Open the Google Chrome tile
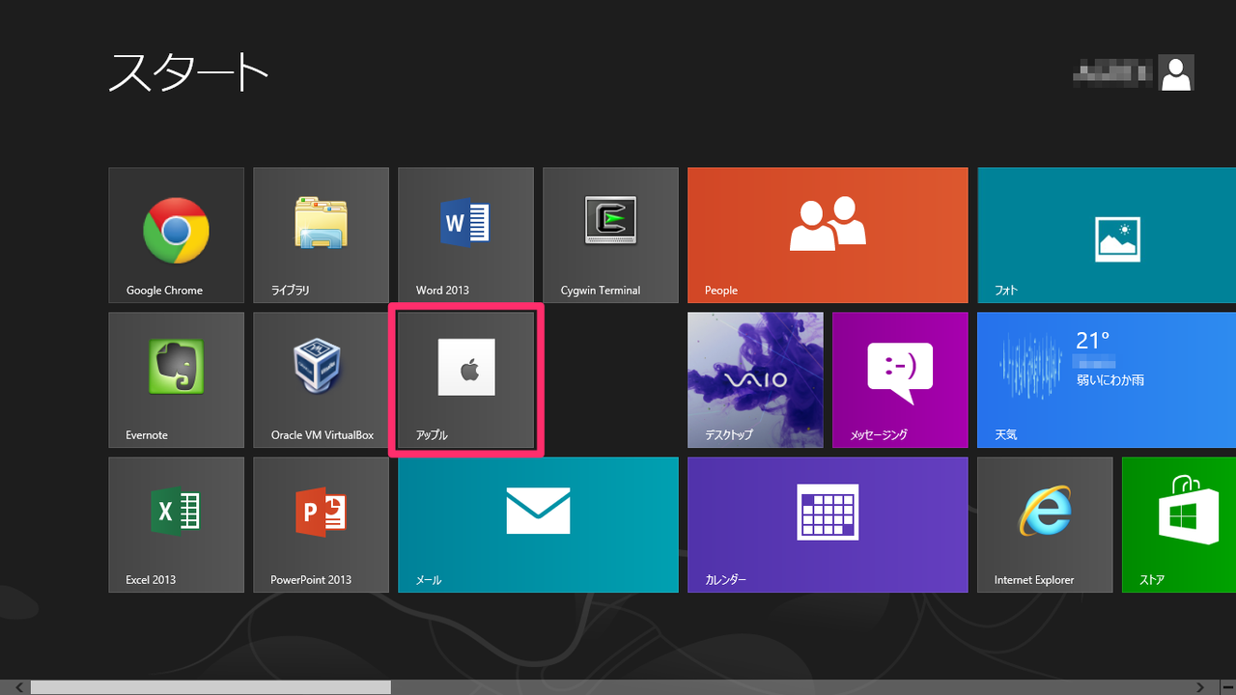Viewport: 1236px width, 695px height. point(176,235)
